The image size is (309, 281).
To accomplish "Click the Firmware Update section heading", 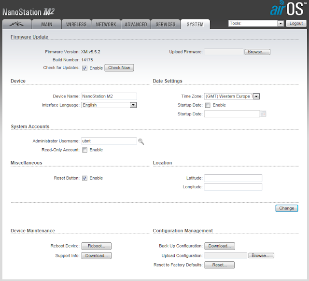I will coord(29,37).
